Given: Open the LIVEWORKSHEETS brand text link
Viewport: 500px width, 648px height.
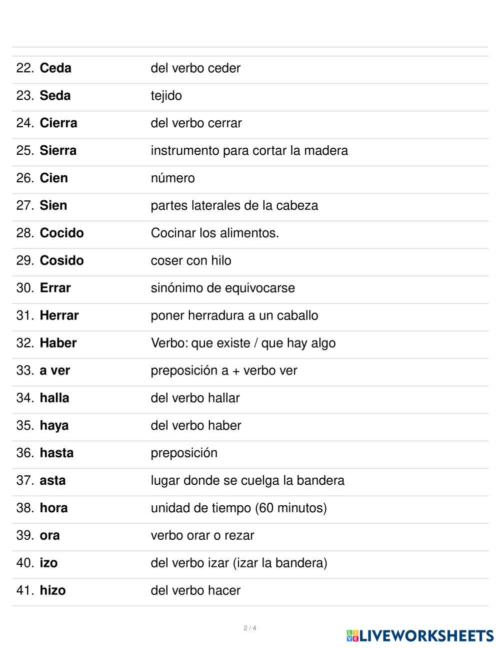Looking at the screenshot, I should click(x=426, y=636).
